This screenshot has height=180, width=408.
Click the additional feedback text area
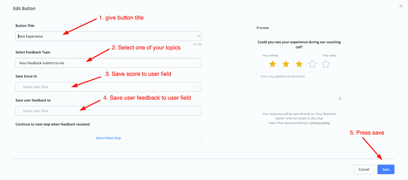coord(299,86)
